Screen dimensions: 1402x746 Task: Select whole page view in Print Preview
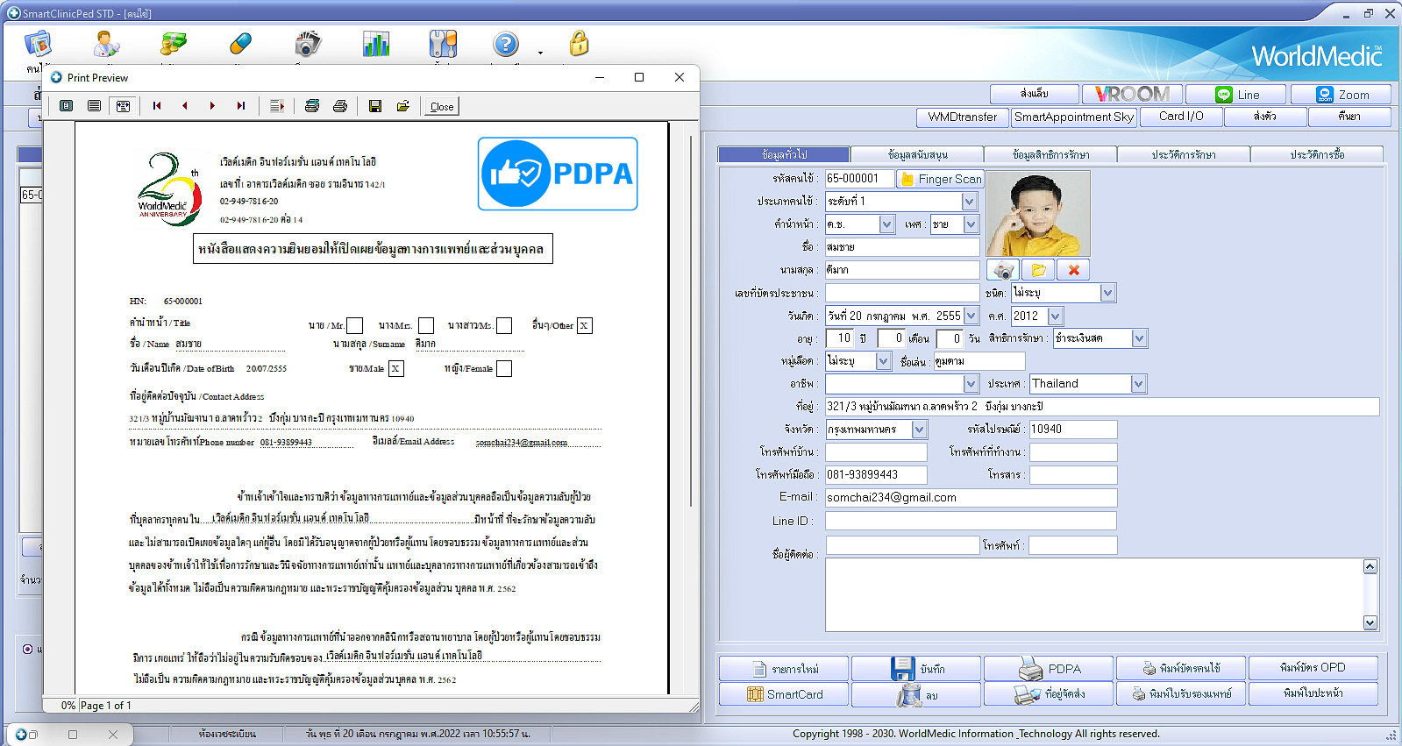click(67, 106)
